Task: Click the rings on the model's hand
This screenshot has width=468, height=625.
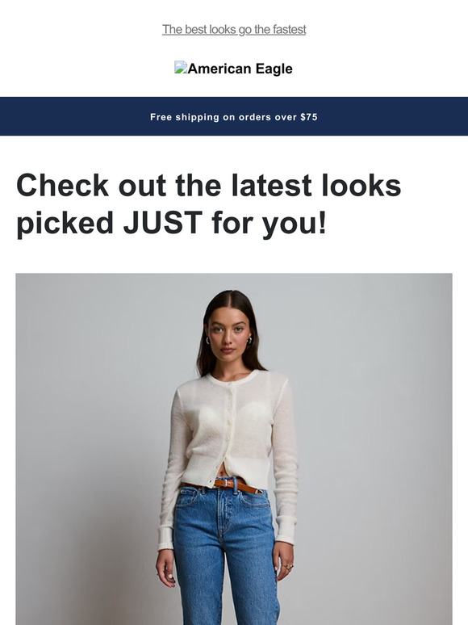Action: point(287,566)
